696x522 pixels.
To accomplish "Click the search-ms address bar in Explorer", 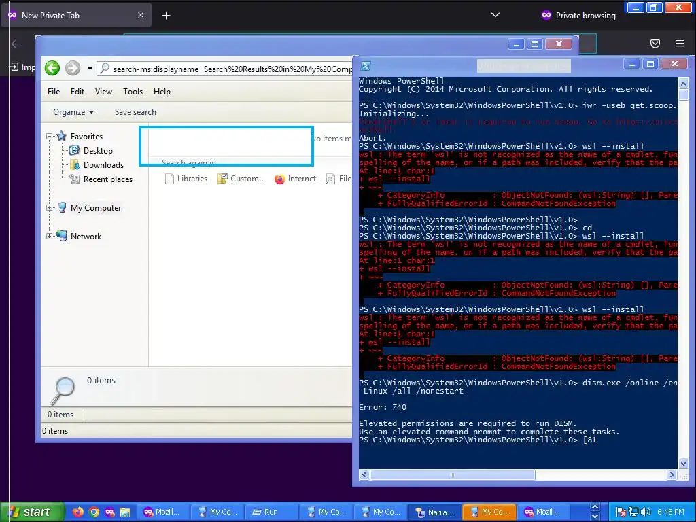I will [224, 69].
